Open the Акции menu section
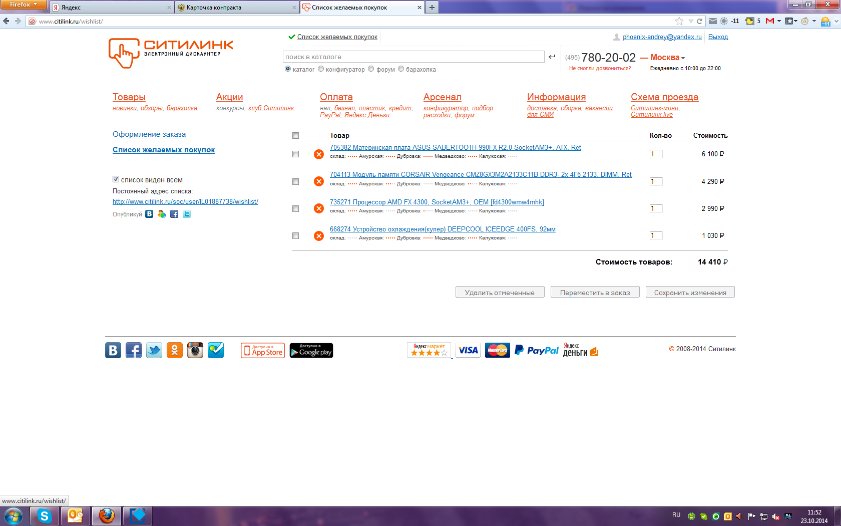841x526 pixels. pos(230,97)
